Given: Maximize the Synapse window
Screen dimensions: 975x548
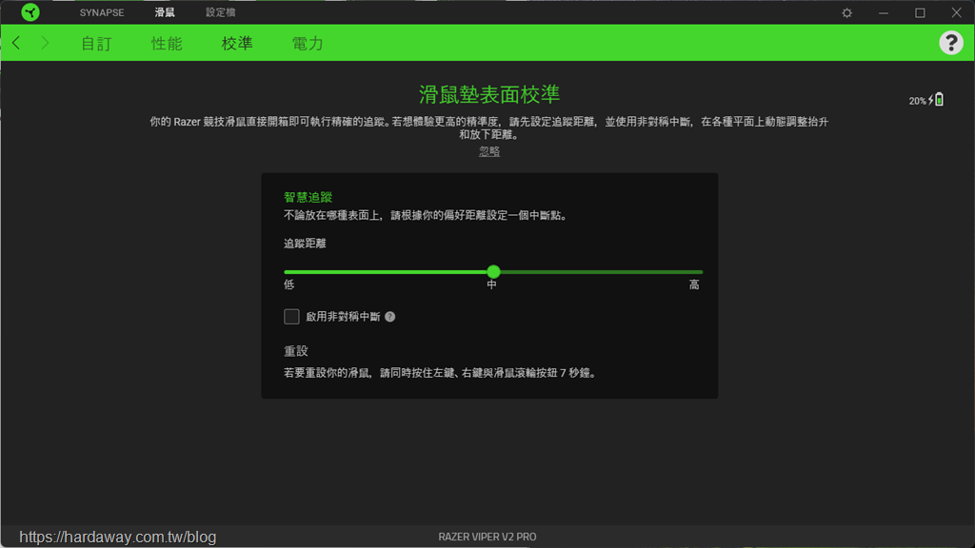Looking at the screenshot, I should tap(920, 12).
